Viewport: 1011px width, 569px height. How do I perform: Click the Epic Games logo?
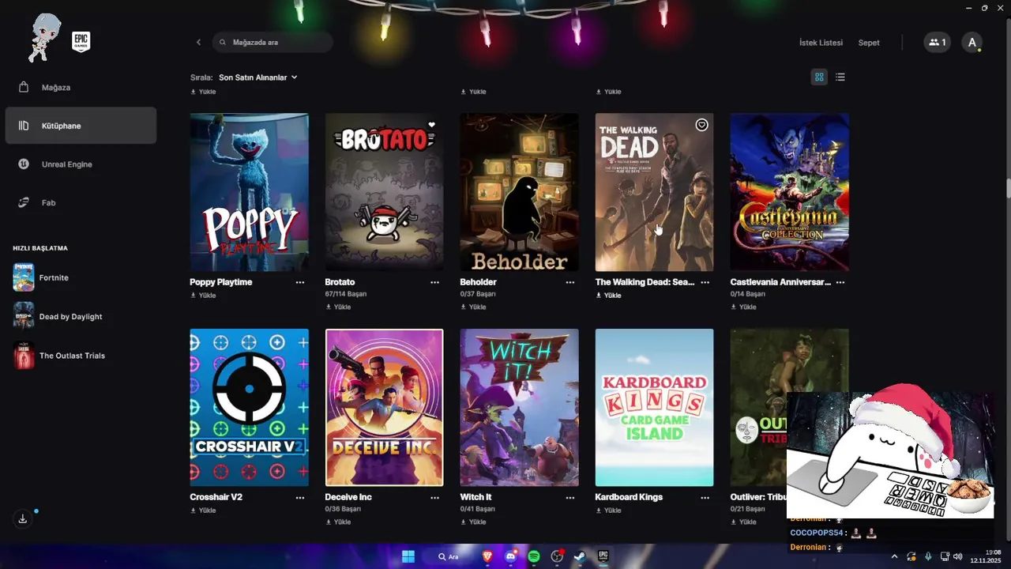tap(81, 42)
